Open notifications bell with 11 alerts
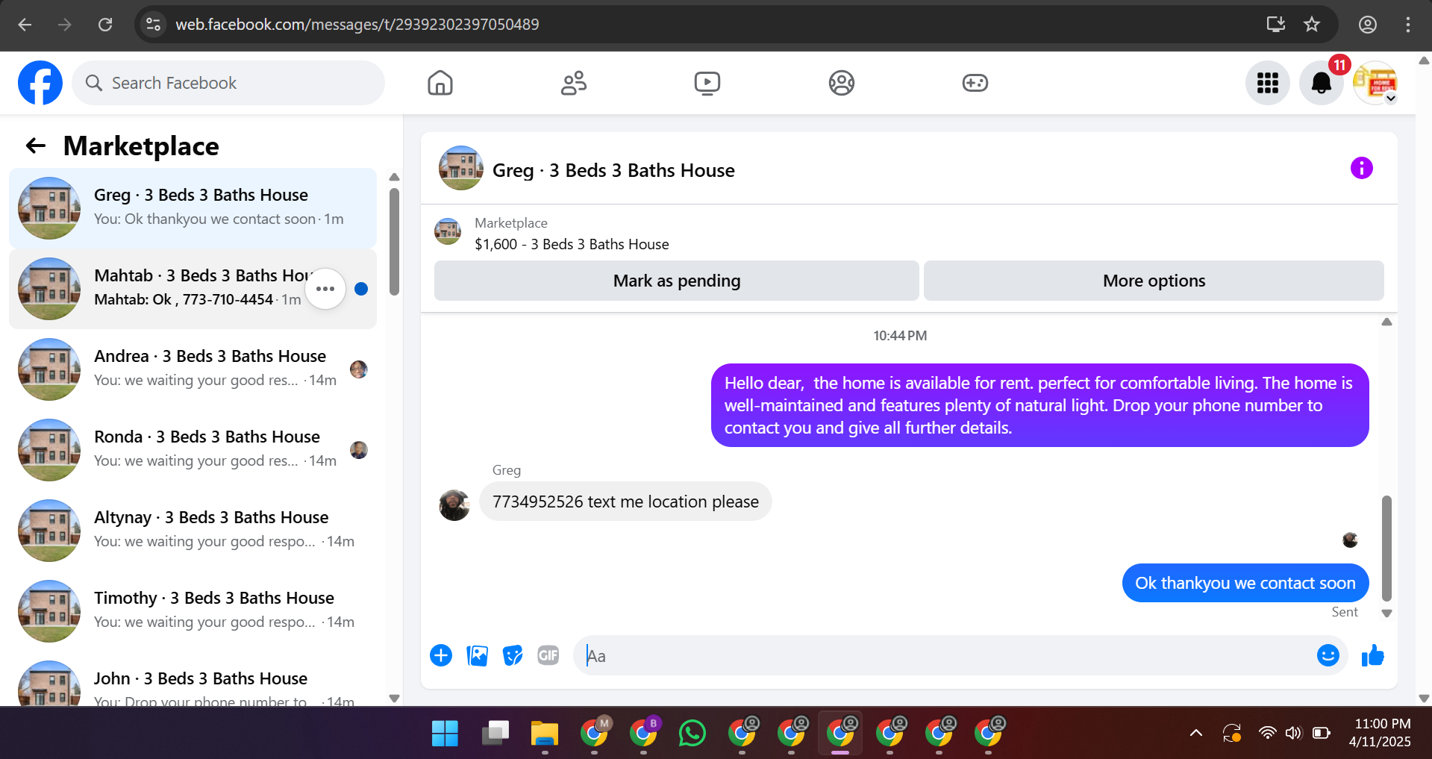This screenshot has height=759, width=1432. 1322,83
